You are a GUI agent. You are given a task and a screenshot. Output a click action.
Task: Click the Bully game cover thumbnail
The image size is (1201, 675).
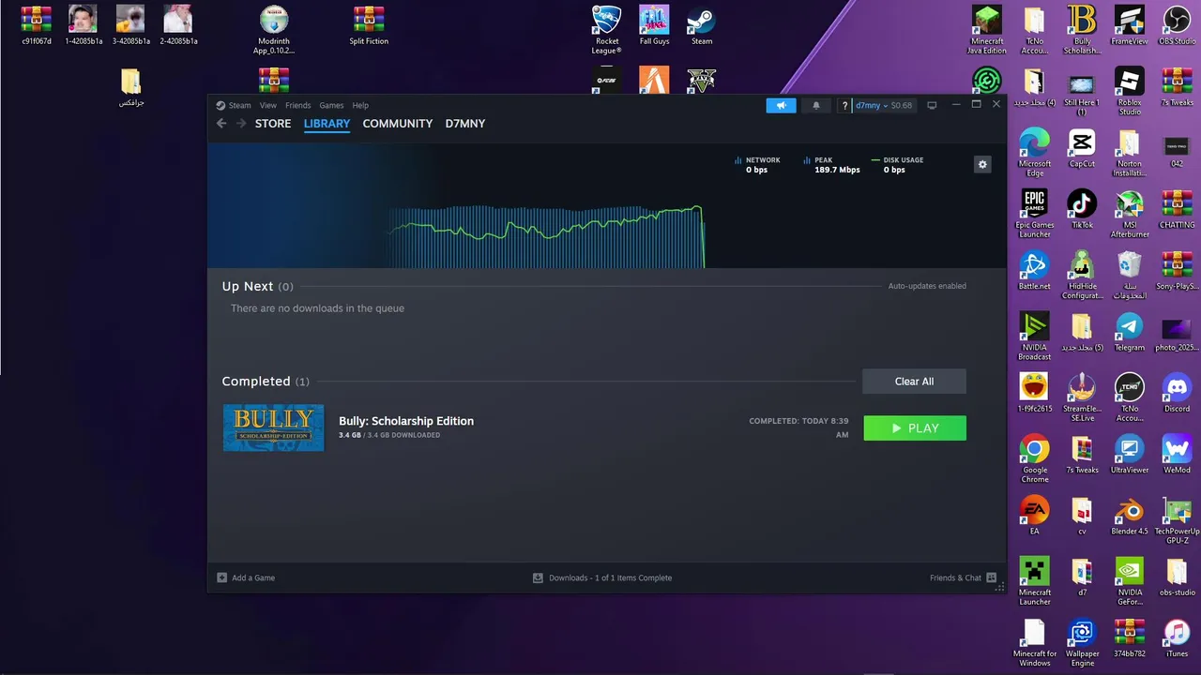click(x=273, y=427)
